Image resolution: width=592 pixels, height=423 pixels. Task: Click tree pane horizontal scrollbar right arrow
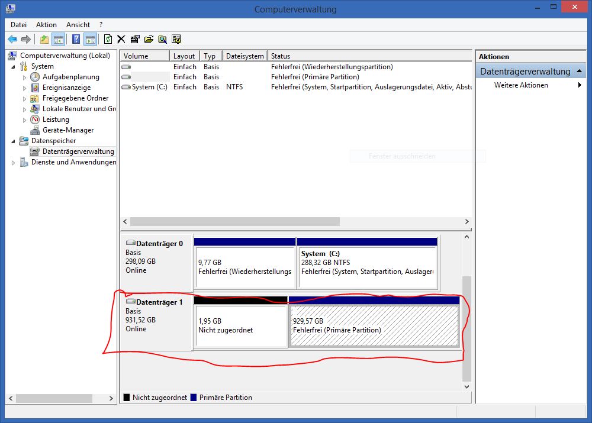tap(111, 399)
